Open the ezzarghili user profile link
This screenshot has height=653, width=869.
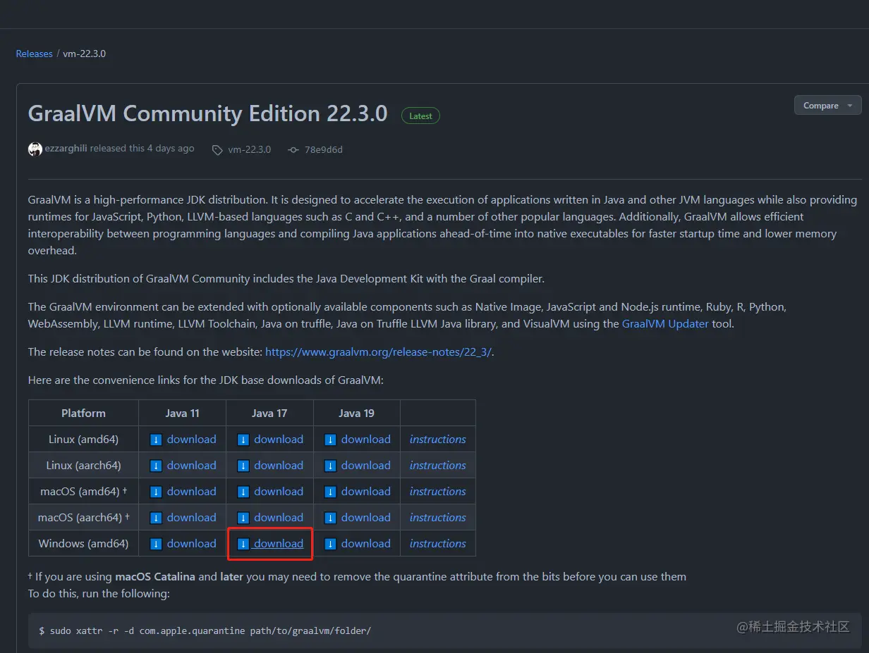(x=66, y=149)
